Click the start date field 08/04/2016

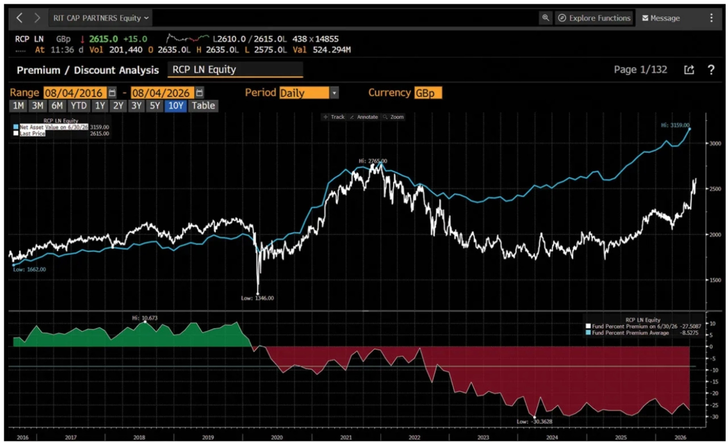pyautogui.click(x=75, y=93)
